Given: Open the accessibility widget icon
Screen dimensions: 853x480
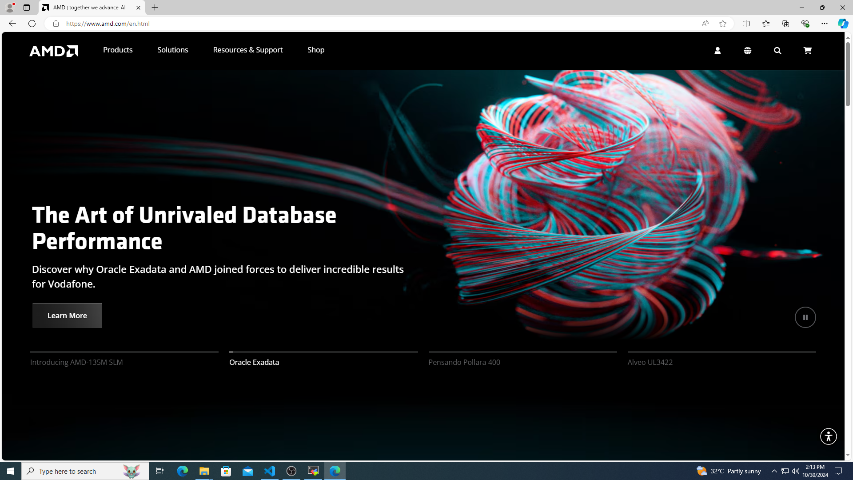Looking at the screenshot, I should click(x=828, y=436).
